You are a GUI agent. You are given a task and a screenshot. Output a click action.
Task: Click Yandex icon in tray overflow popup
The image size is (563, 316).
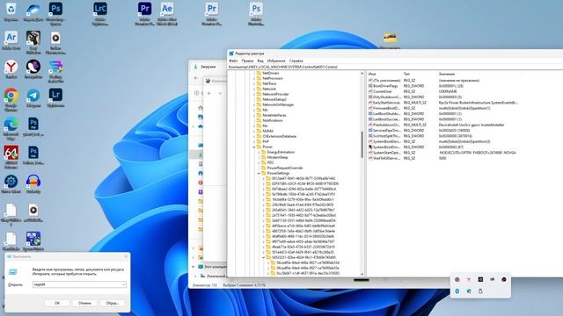coord(469,279)
